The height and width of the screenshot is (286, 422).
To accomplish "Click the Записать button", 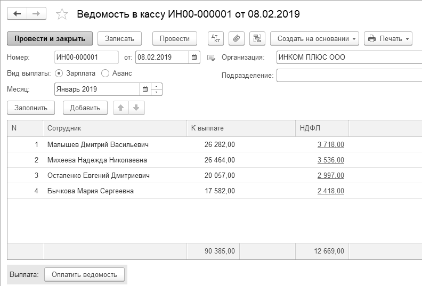I will pyautogui.click(x=119, y=38).
